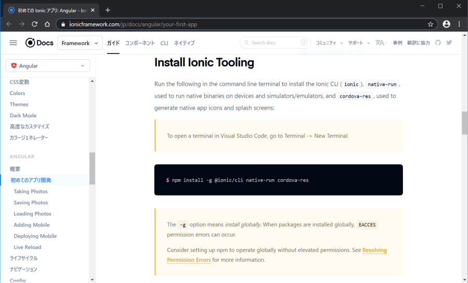The height and width of the screenshot is (283, 468).
Task: Open a new browser tab
Action: coord(108,10)
